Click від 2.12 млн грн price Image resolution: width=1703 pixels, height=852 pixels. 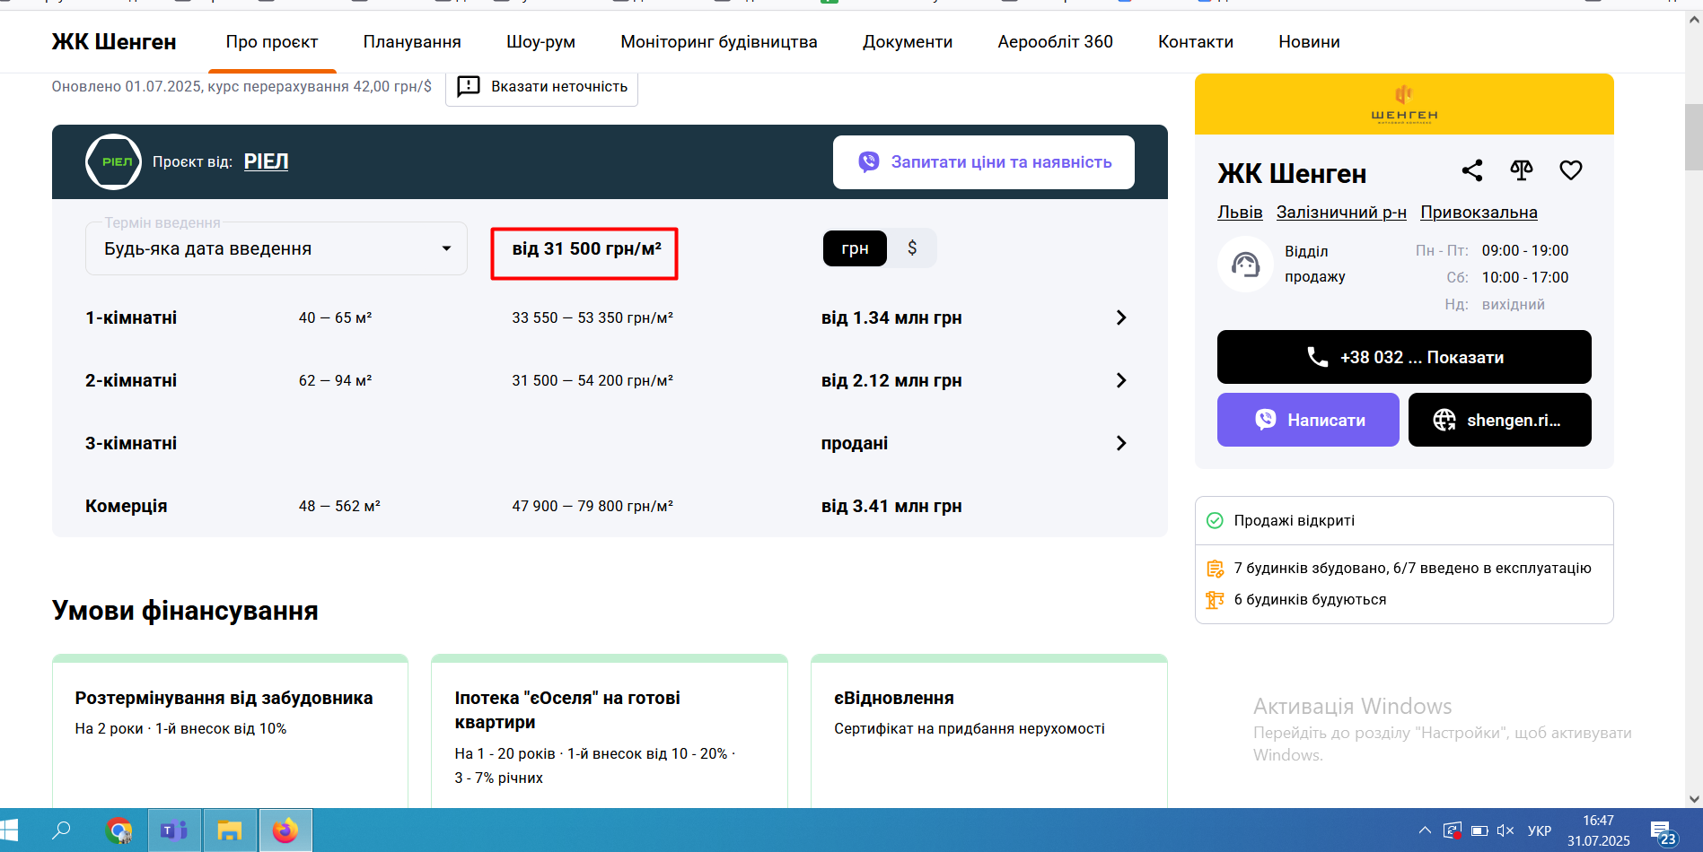coord(891,380)
